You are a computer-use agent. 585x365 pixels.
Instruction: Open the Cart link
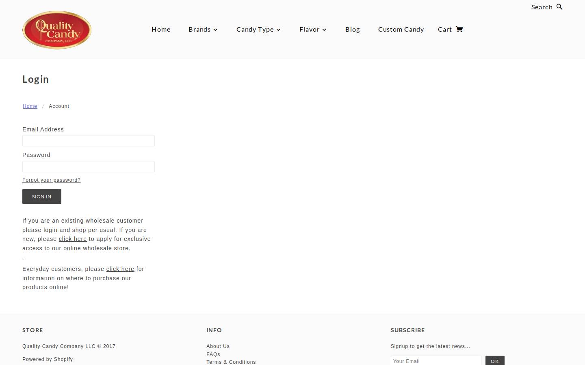pyautogui.click(x=445, y=29)
